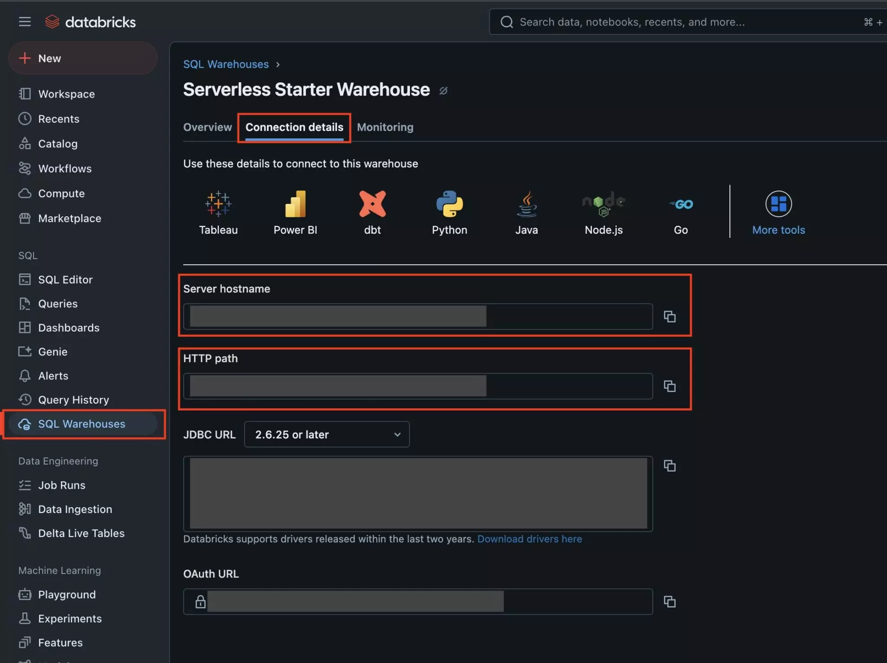Click the Server hostname field
Screen dimensions: 887x663
coord(418,317)
